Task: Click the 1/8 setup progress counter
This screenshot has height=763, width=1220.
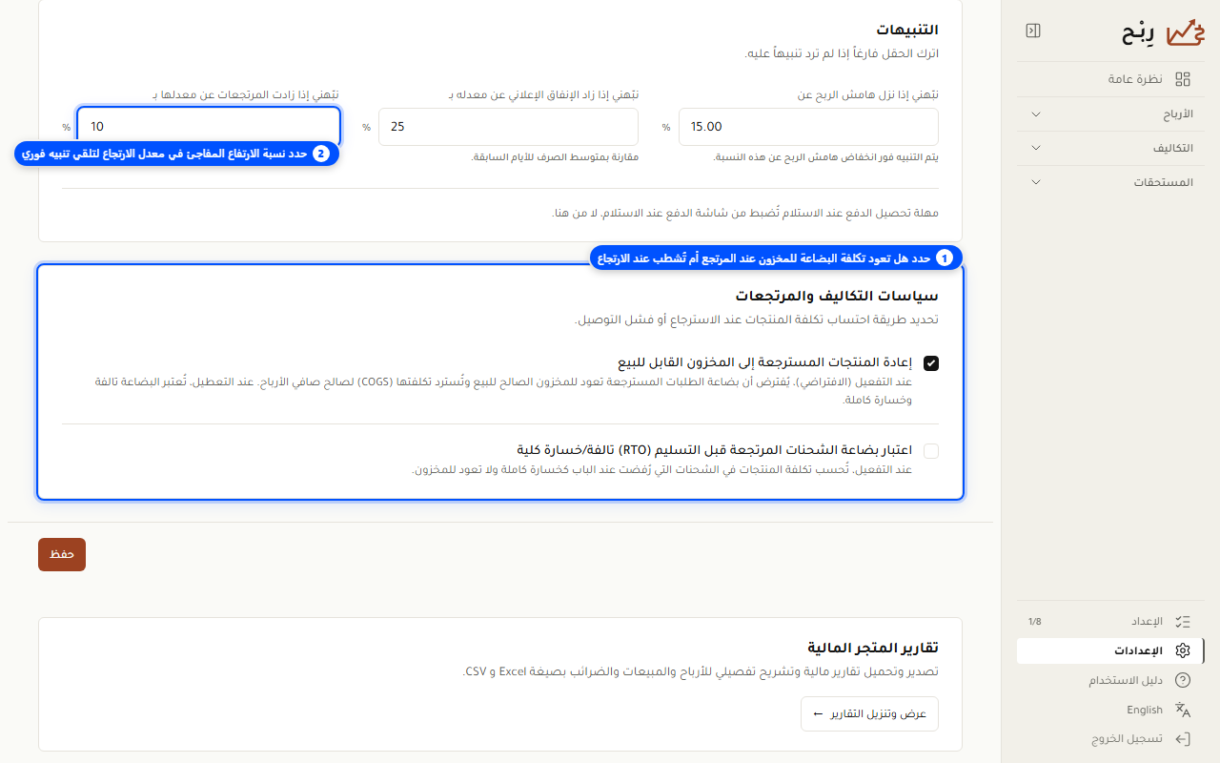Action: (1035, 621)
